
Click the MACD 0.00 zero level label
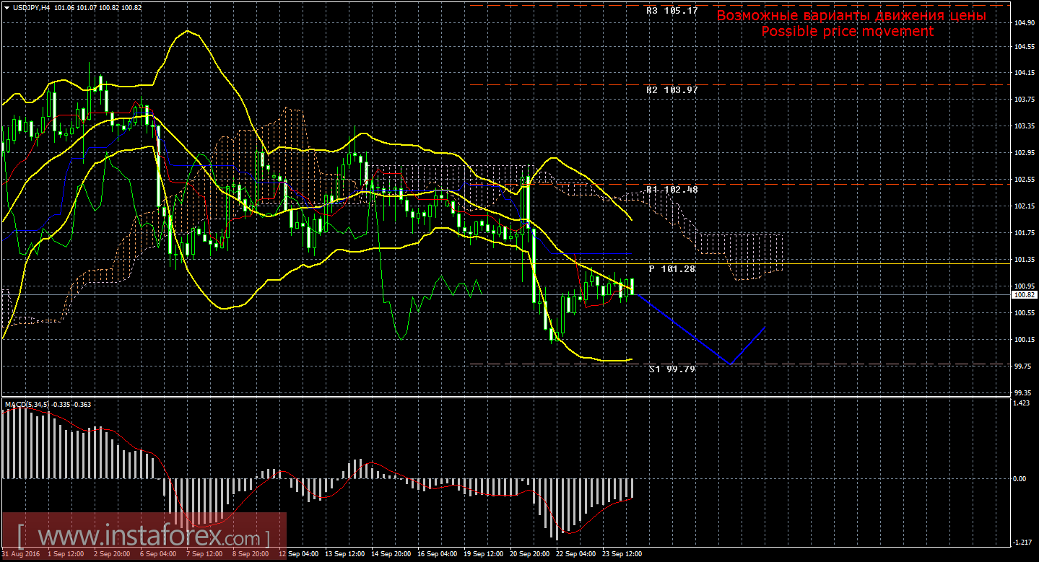[x=1020, y=478]
